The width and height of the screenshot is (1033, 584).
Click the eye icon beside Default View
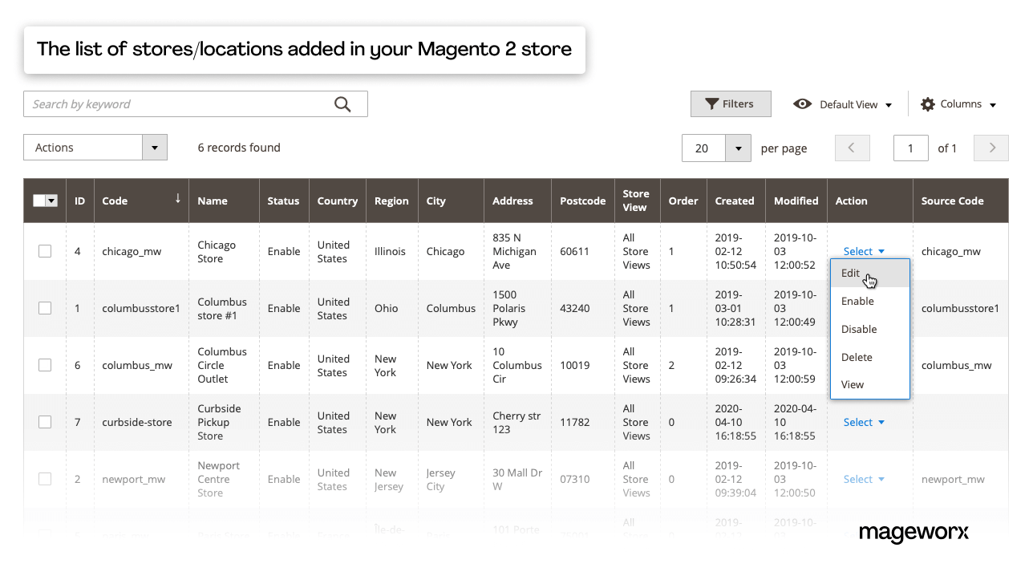[x=802, y=104]
